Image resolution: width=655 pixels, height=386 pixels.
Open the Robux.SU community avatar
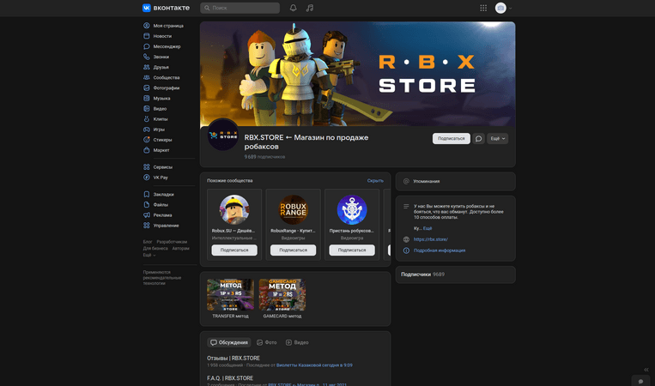point(234,209)
